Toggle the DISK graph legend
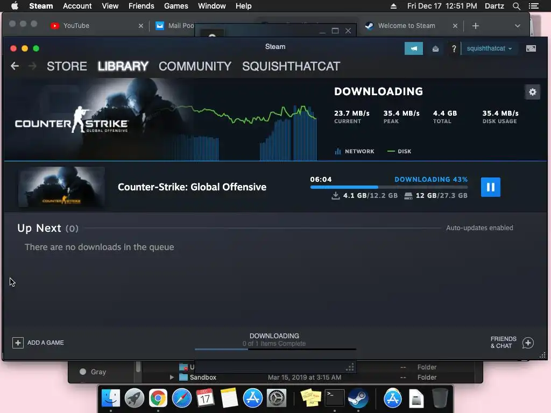The image size is (551, 413). 399,151
